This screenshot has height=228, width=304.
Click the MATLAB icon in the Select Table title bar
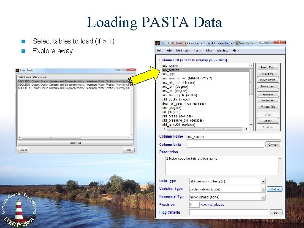[18, 71]
